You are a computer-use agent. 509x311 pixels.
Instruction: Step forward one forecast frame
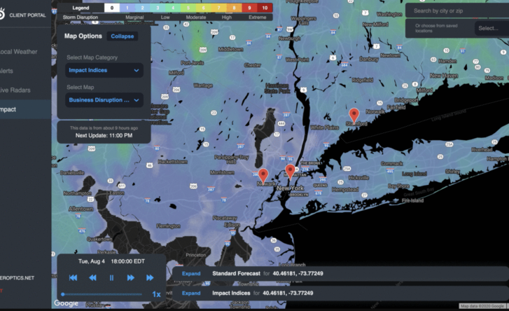pyautogui.click(x=130, y=278)
